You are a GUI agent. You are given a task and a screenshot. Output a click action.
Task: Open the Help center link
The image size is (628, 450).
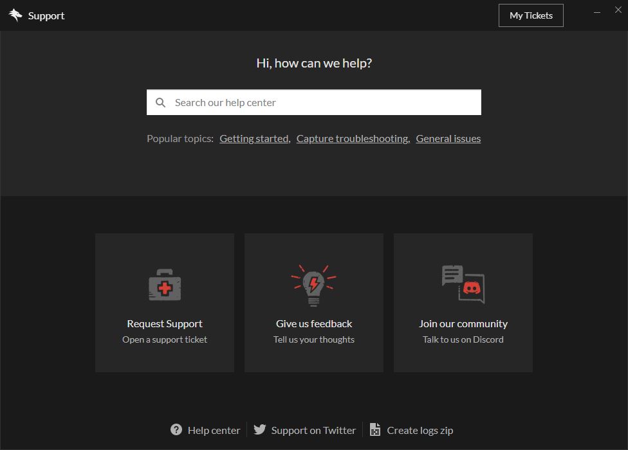point(214,431)
